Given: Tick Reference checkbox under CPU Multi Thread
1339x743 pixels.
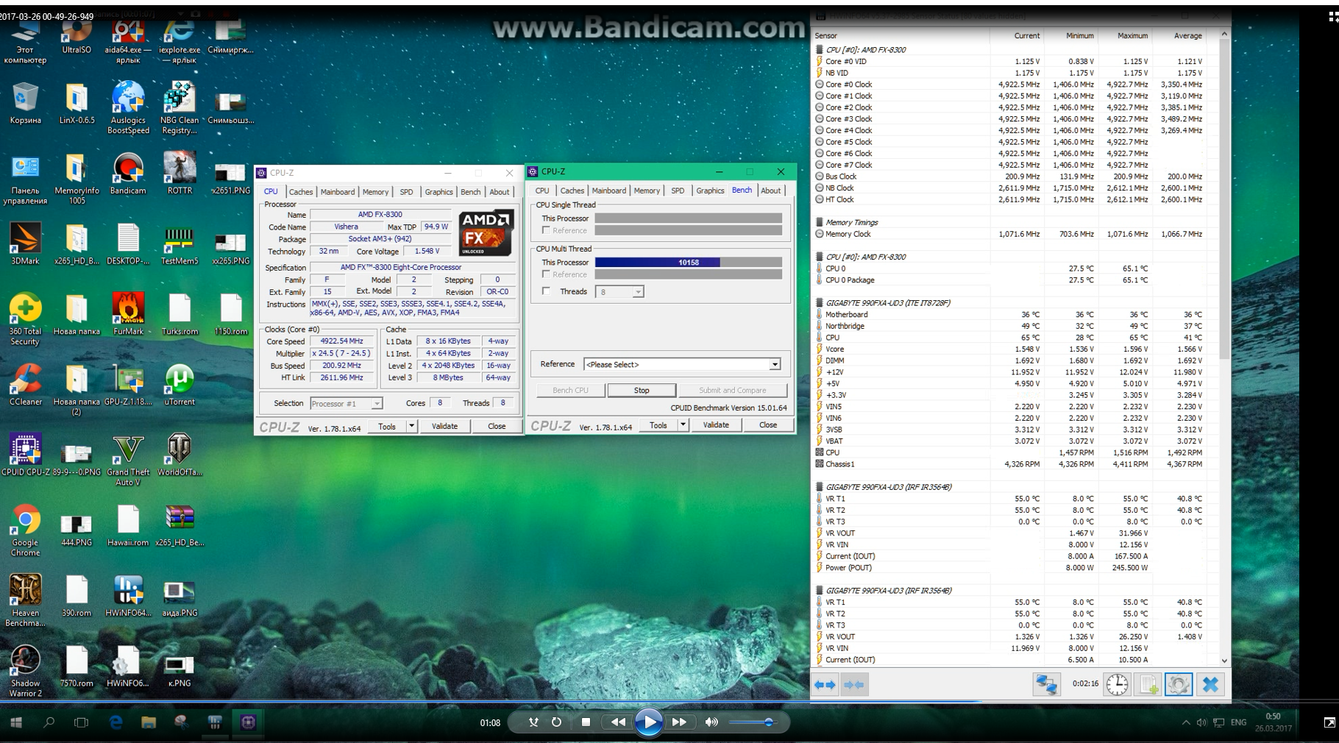Looking at the screenshot, I should click(546, 274).
